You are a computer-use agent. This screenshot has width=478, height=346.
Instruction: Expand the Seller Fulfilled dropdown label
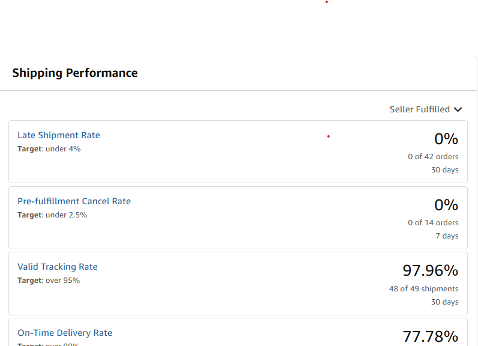(420, 109)
